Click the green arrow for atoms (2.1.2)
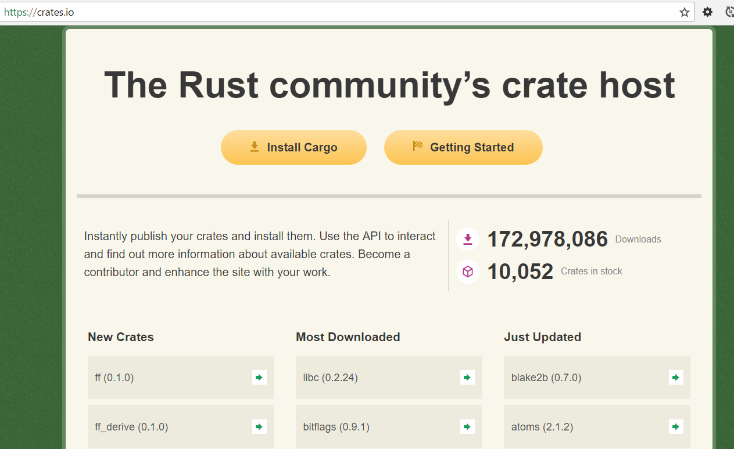This screenshot has height=449, width=734. 675,427
